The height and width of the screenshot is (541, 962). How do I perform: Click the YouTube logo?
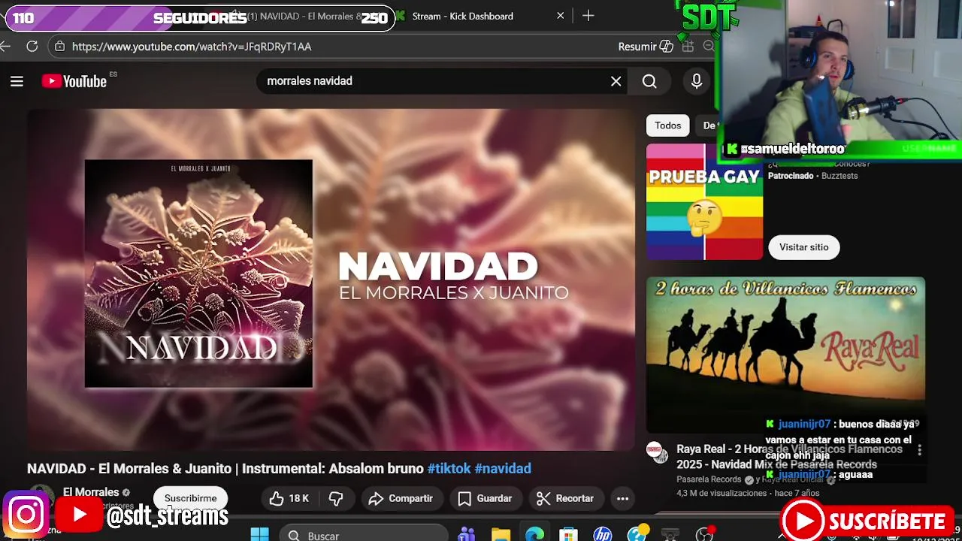tap(74, 81)
